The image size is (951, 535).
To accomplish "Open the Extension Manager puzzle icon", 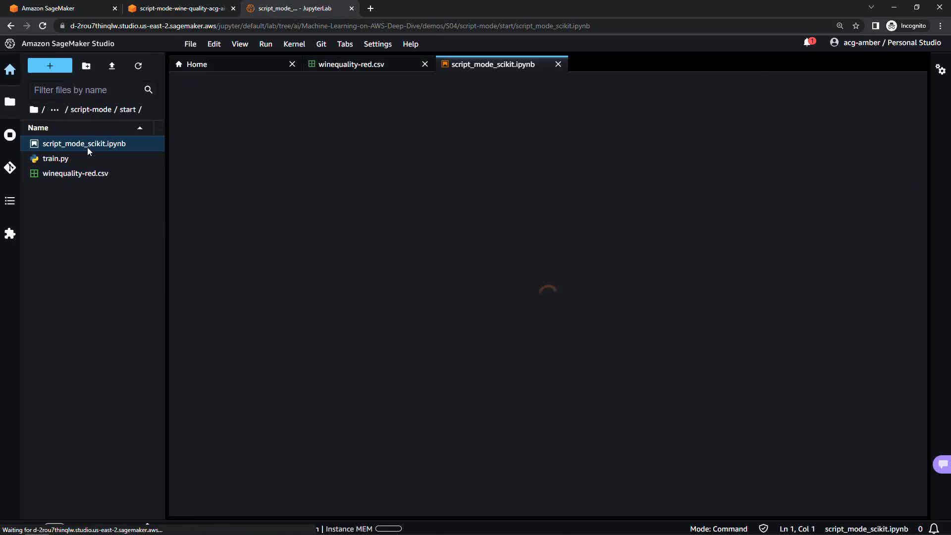I will (10, 234).
